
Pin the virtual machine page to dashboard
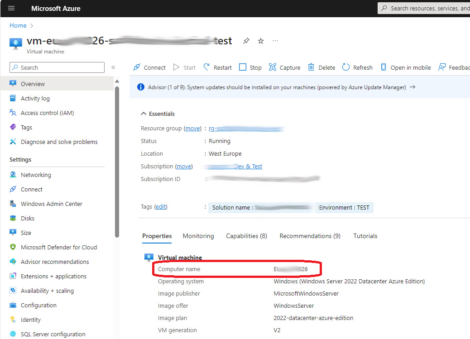(x=246, y=41)
